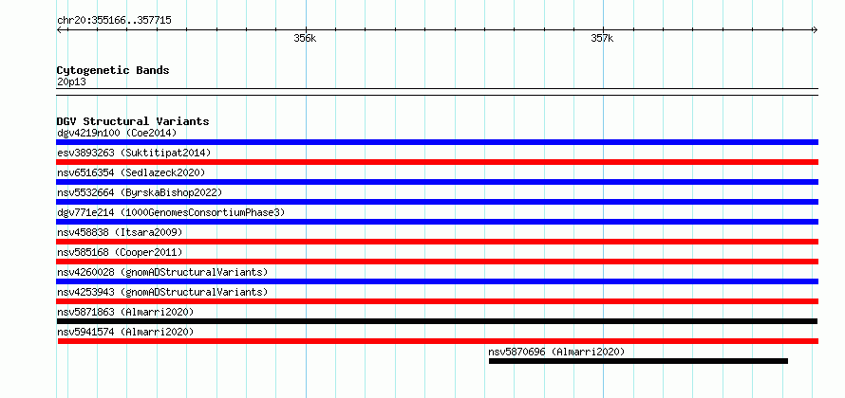Select nsv5871863 (Almarri2020) label
The image size is (845, 398).
(125, 312)
